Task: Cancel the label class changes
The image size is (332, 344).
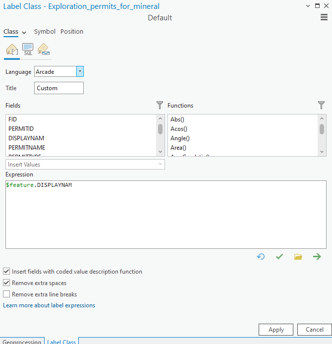Action: (x=315, y=330)
